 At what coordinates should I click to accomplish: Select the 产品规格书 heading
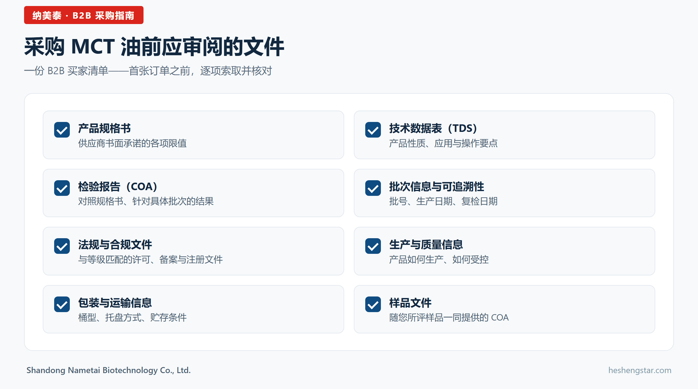[x=104, y=128]
